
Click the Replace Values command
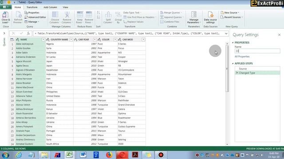click(x=134, y=22)
